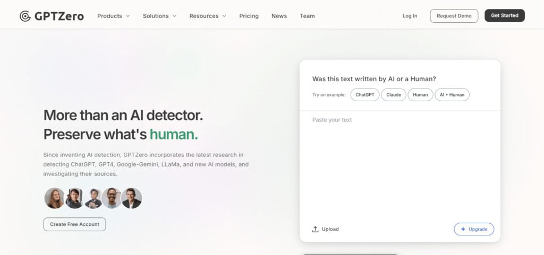Go to the News page
The width and height of the screenshot is (544, 255).
click(279, 16)
